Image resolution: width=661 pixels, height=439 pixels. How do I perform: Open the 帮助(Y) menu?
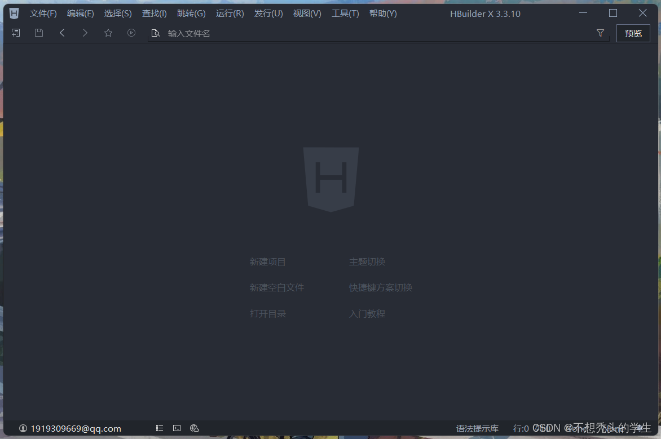click(x=383, y=14)
